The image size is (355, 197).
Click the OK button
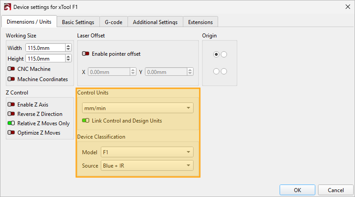pyautogui.click(x=297, y=190)
